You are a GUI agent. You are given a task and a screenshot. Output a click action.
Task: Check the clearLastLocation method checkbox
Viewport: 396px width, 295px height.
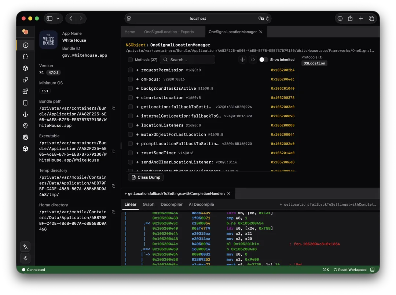point(130,97)
